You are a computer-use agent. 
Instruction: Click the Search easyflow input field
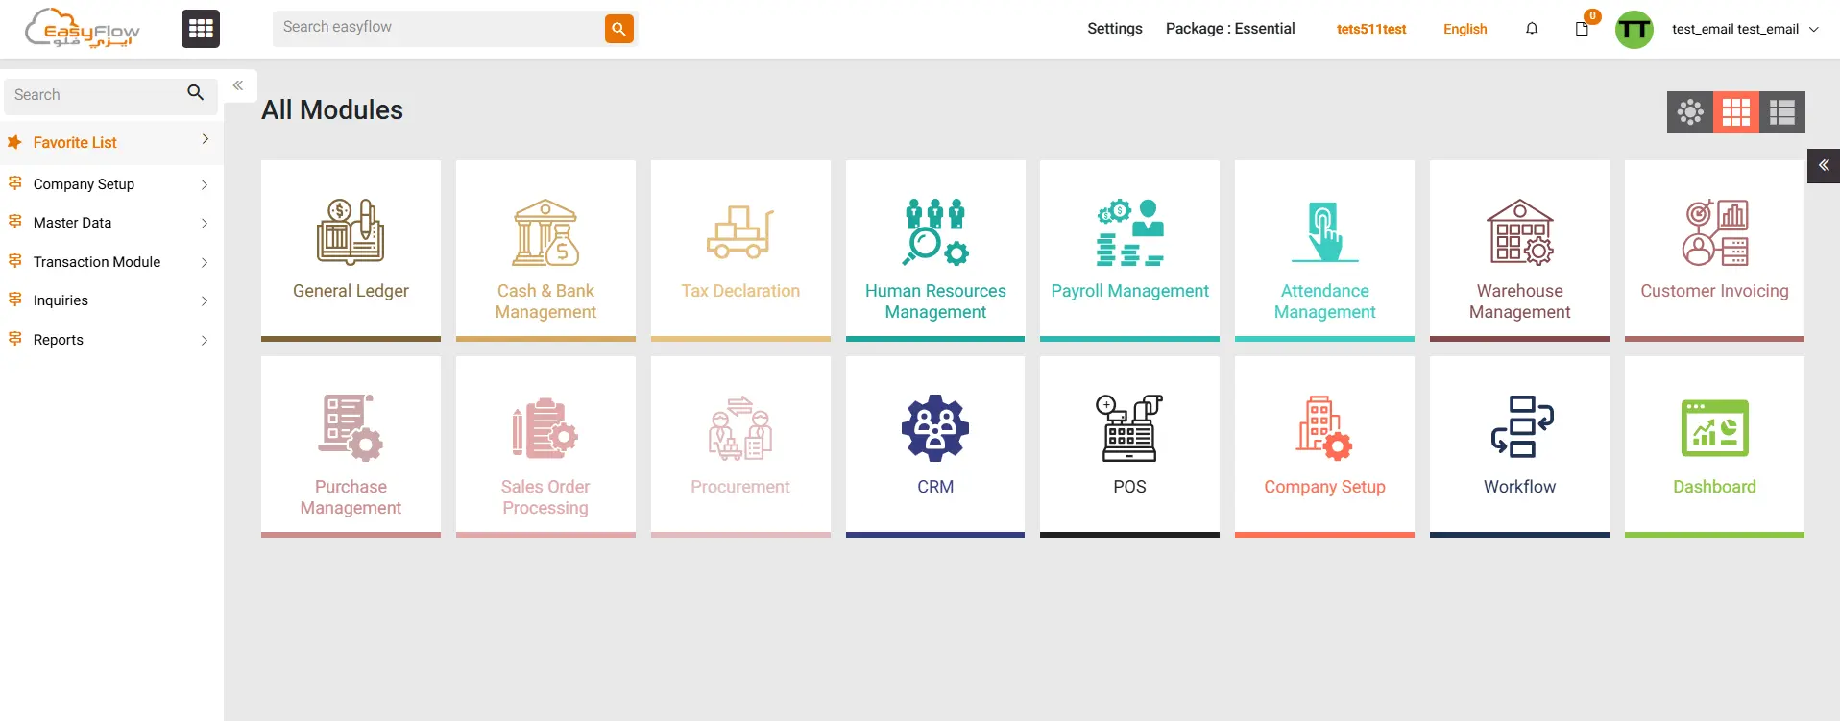point(439,28)
